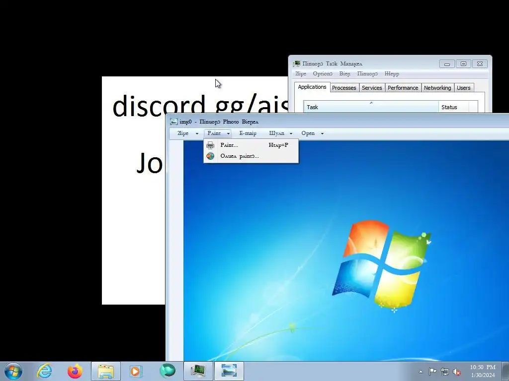Screen dimensions: 509x381
Task: Click the green round taskbar application icon
Action: [167, 371]
